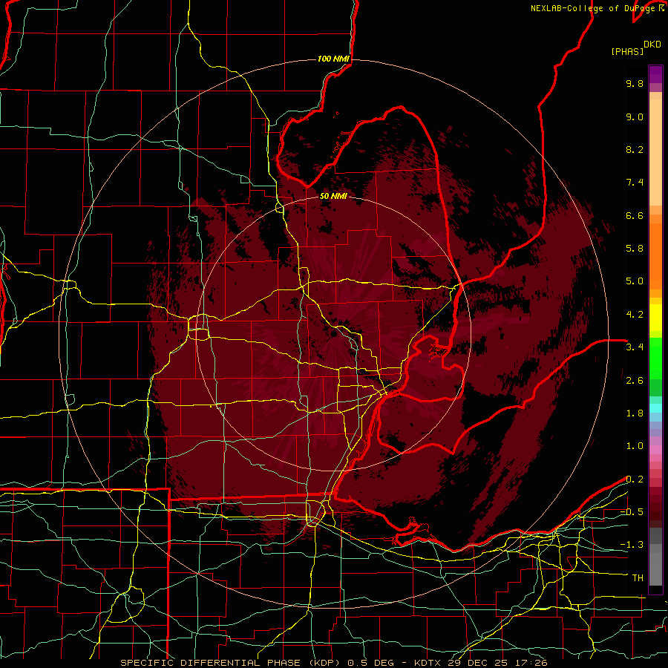
Task: Select the 1.8 legend value
Action: click(x=635, y=413)
